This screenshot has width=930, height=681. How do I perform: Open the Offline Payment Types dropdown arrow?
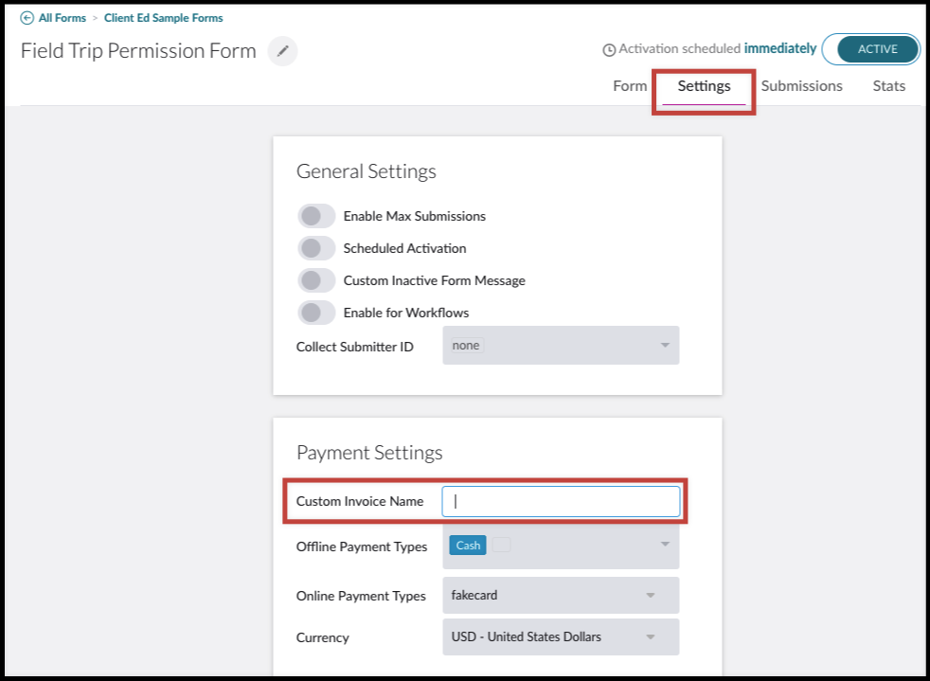point(665,545)
